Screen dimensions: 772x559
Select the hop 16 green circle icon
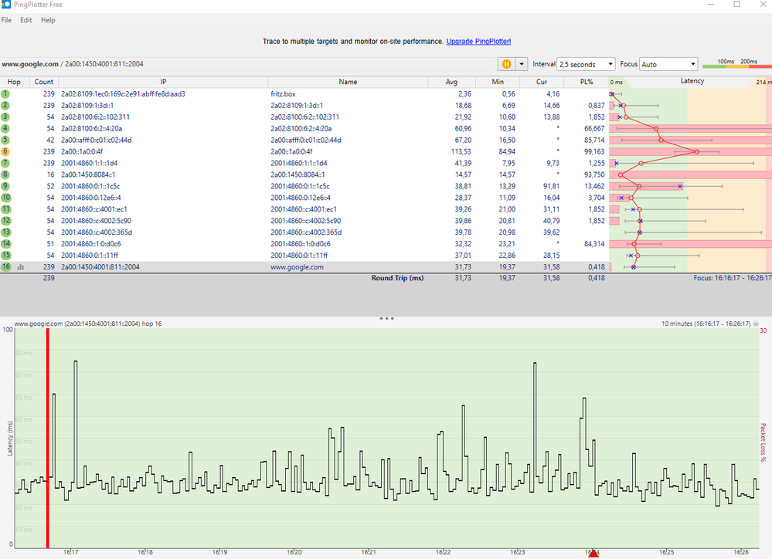(5, 266)
